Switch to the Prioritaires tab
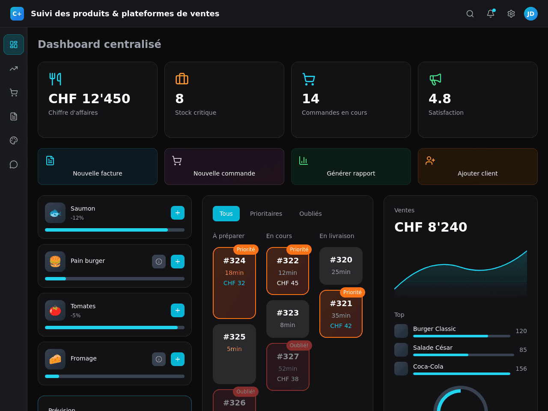 point(266,214)
